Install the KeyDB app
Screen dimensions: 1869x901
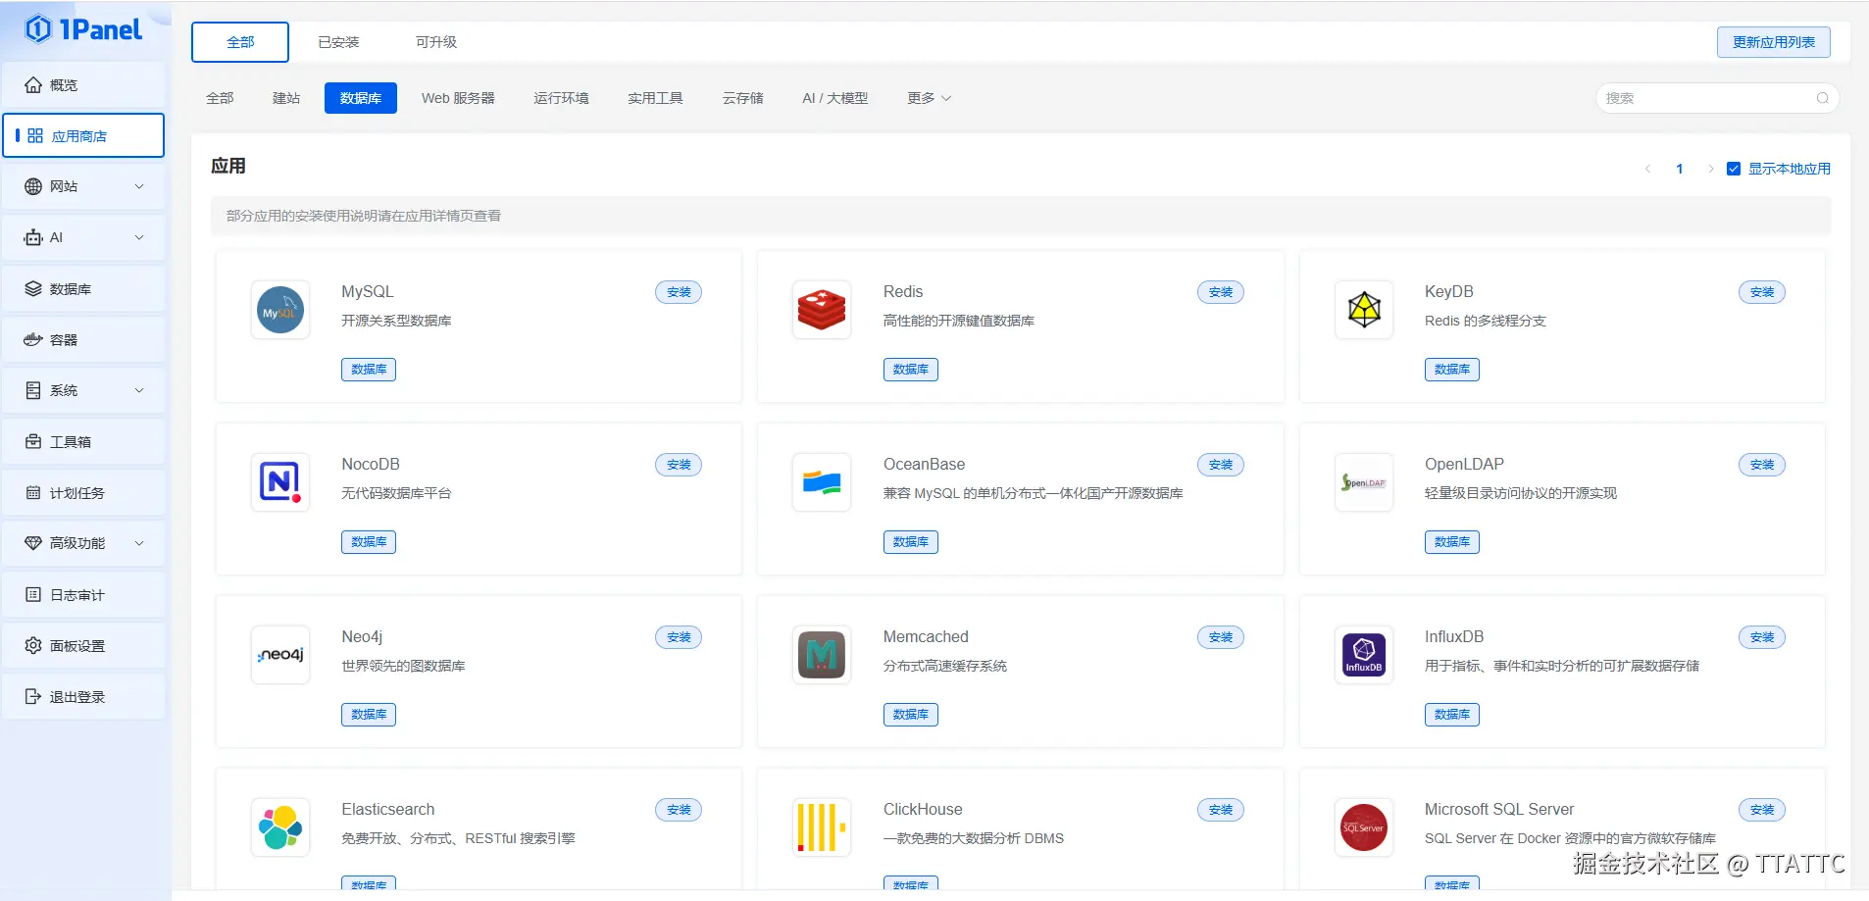[x=1762, y=292]
